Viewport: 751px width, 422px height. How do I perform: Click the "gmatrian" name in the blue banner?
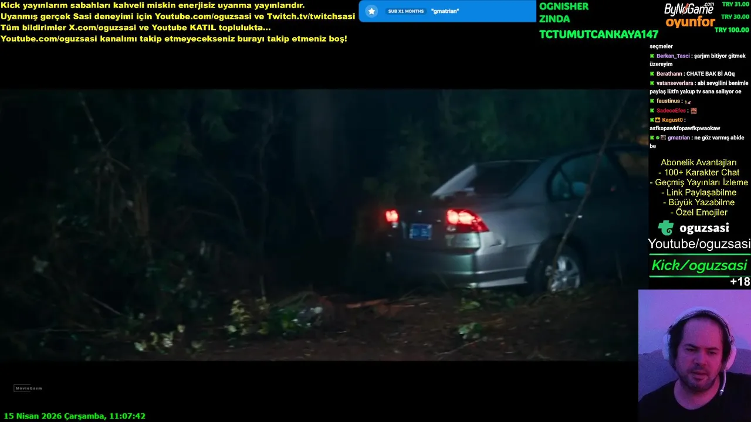pyautogui.click(x=445, y=11)
